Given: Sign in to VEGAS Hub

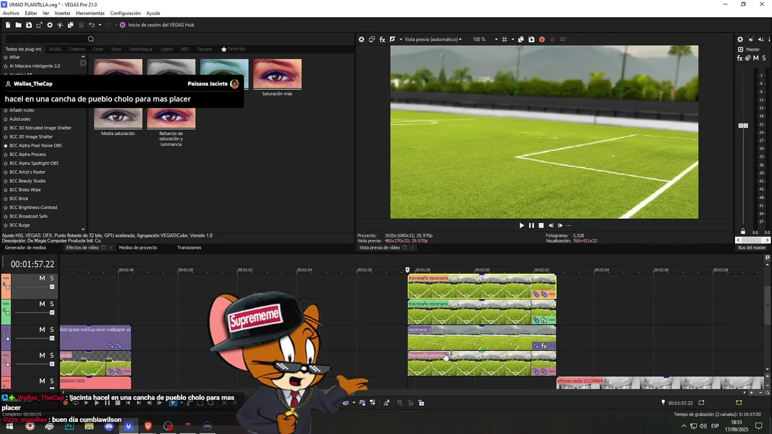Looking at the screenshot, I should click(157, 25).
